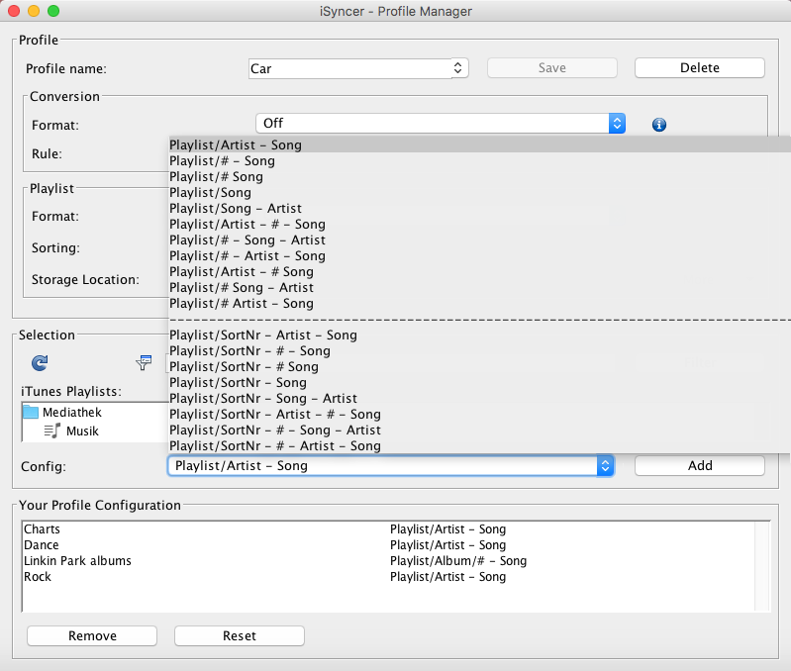Click the refresh iTunes playlists icon
The height and width of the screenshot is (671, 791).
(40, 362)
